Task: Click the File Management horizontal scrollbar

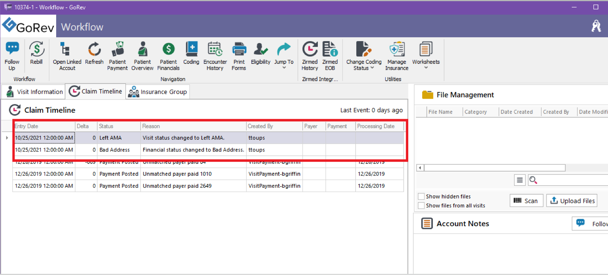Action: click(494, 168)
